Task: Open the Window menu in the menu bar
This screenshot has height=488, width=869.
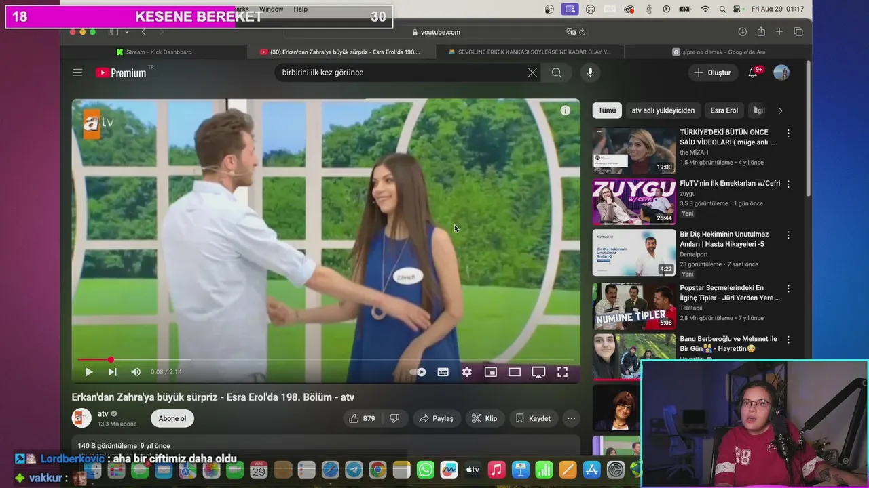Action: pyautogui.click(x=271, y=9)
